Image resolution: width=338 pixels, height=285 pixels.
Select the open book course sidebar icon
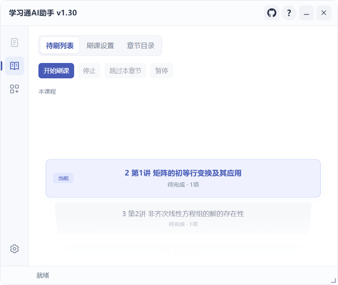point(15,66)
